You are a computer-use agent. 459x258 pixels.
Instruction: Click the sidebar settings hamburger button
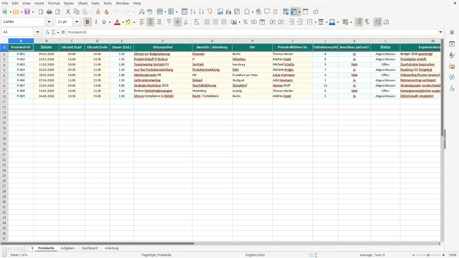(452, 32)
